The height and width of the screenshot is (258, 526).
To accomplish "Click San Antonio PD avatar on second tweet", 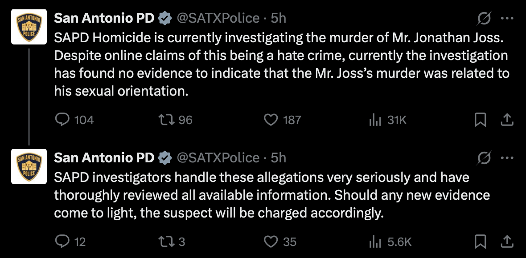I will coord(29,166).
